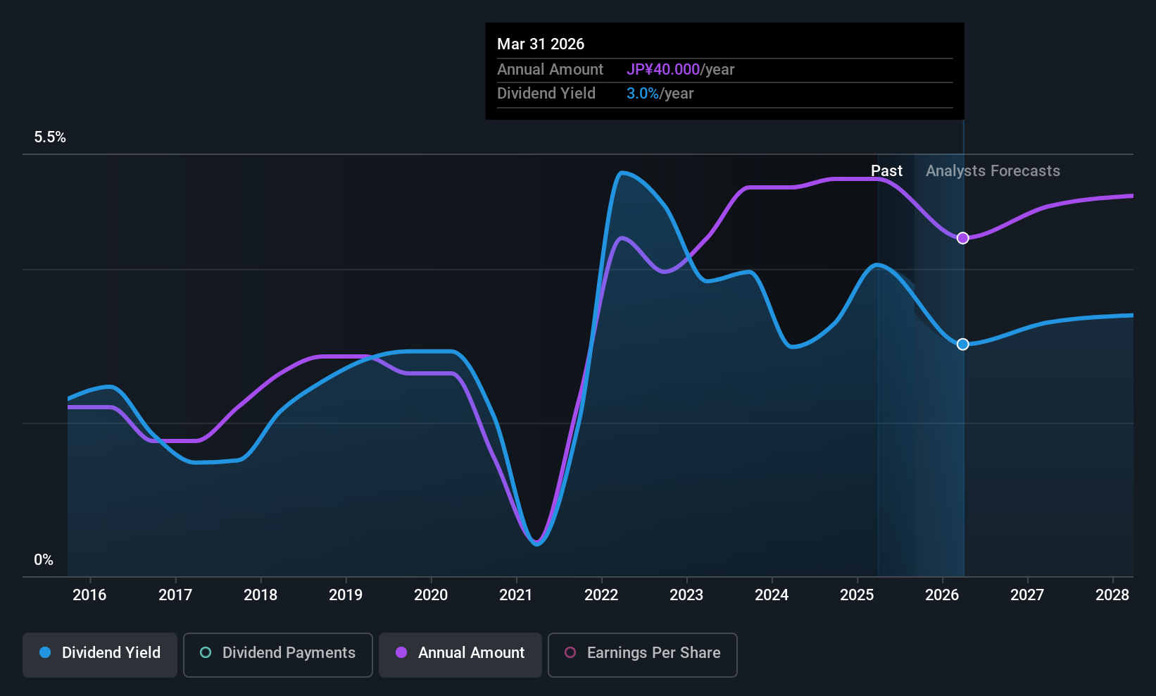Click the 2021 axis label

tap(516, 595)
